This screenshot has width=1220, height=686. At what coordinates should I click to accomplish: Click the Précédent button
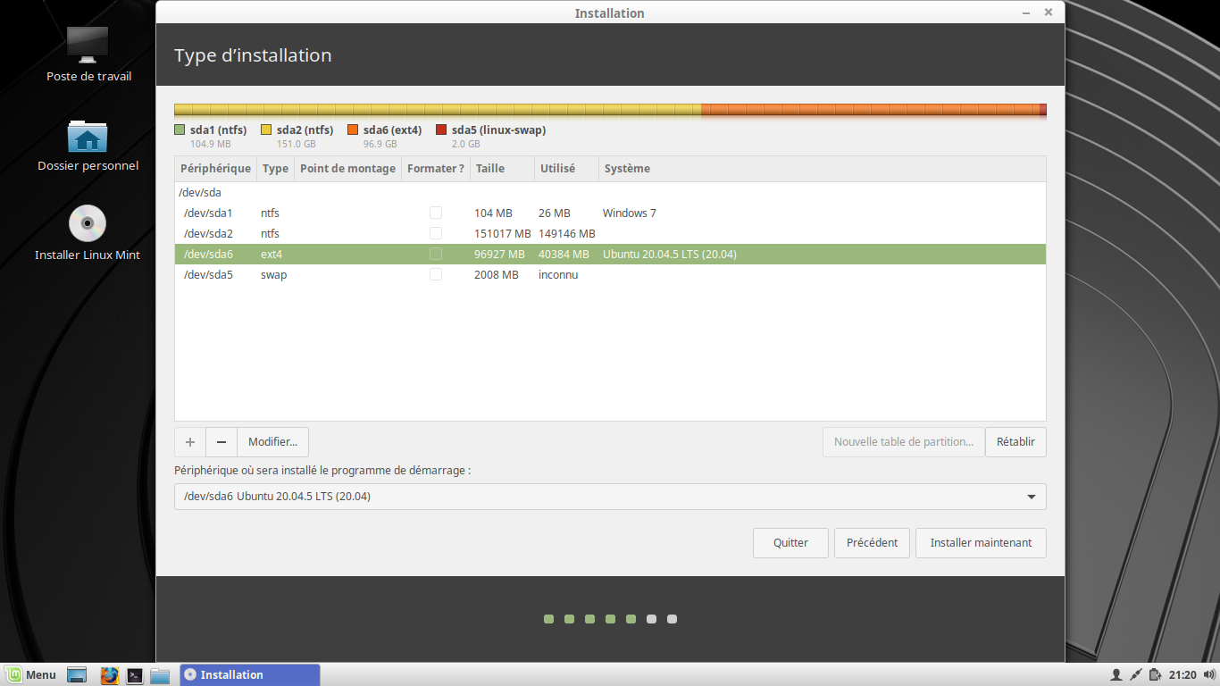pos(872,543)
